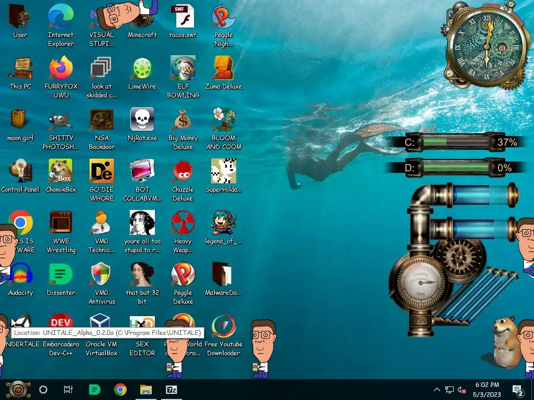This screenshot has width=534, height=400.
Task: Switch to Dissenter in the taskbar
Action: click(94, 390)
